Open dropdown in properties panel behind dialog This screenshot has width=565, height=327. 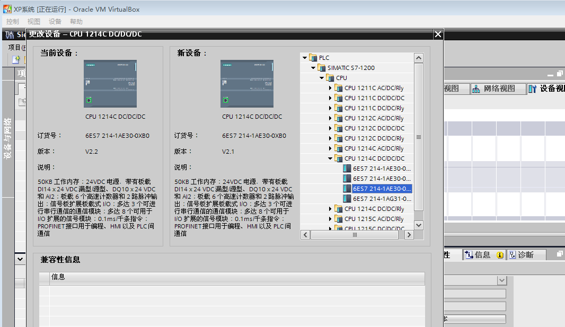point(502,280)
